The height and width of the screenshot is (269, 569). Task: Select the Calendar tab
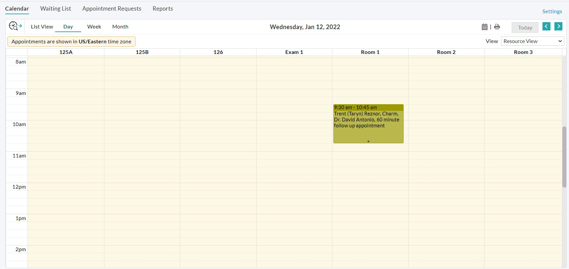pyautogui.click(x=17, y=9)
